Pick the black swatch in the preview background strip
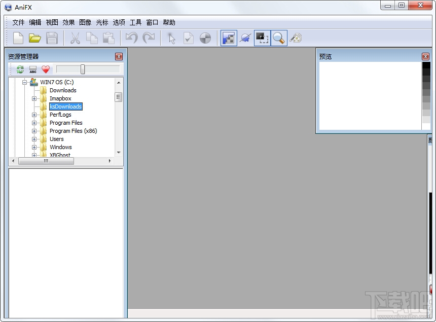Image resolution: width=436 pixels, height=322 pixels. coord(426,65)
